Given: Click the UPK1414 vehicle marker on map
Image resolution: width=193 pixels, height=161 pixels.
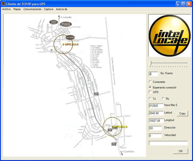Looking at the screenshot, I should (63, 45).
